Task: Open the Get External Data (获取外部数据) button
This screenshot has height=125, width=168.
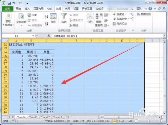Action: (x=8, y=20)
